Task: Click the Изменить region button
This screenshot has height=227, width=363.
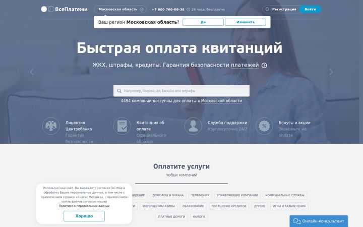Action: [246, 22]
